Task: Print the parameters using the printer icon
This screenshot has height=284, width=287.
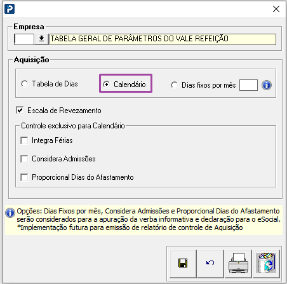Action: coord(238,263)
